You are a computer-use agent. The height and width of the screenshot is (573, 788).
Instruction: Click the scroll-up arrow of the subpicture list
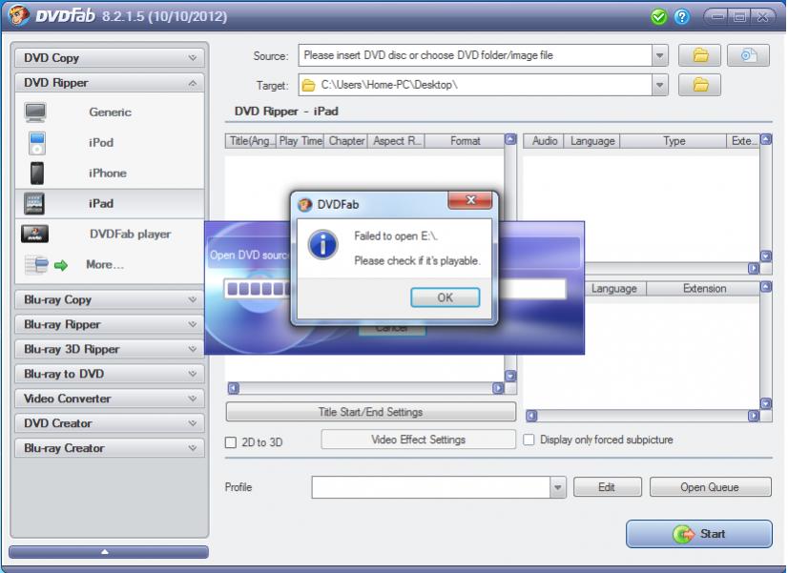tap(766, 287)
